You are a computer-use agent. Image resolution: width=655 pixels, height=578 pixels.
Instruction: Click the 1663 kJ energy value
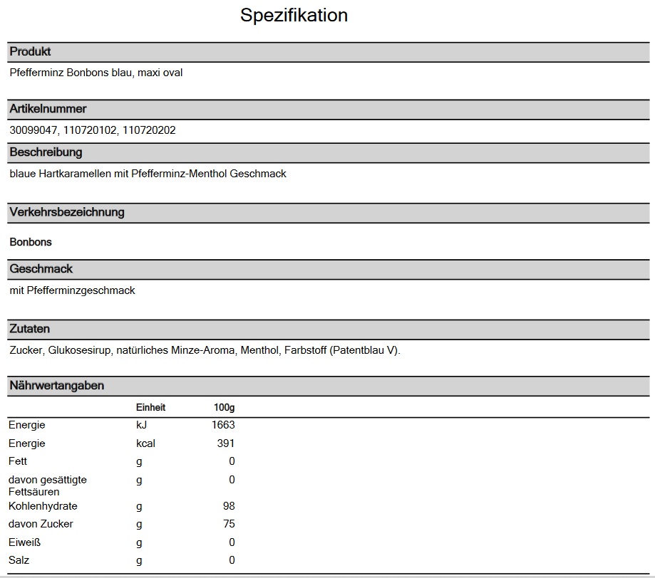(x=223, y=425)
